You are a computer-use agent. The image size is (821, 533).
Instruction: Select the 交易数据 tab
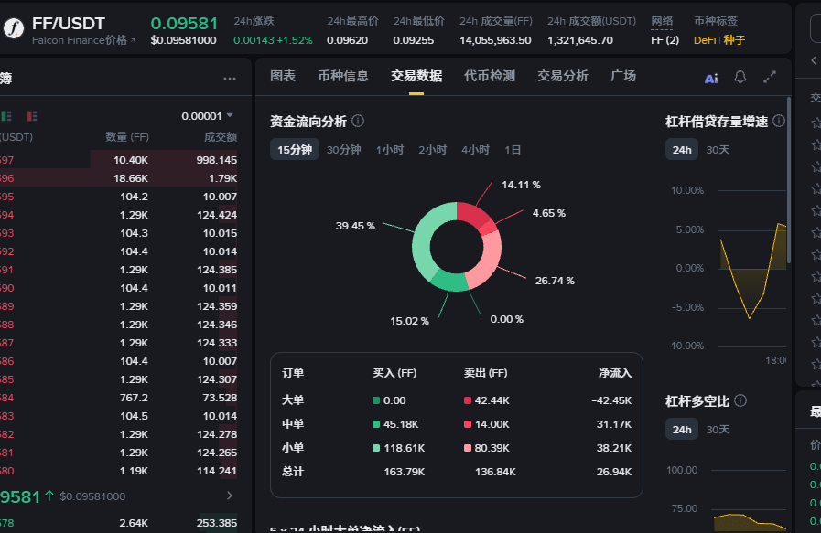coord(416,77)
